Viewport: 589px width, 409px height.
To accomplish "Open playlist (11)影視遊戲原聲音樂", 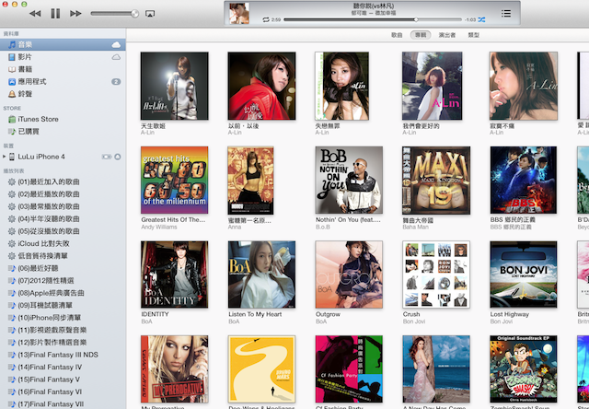I will (x=63, y=330).
